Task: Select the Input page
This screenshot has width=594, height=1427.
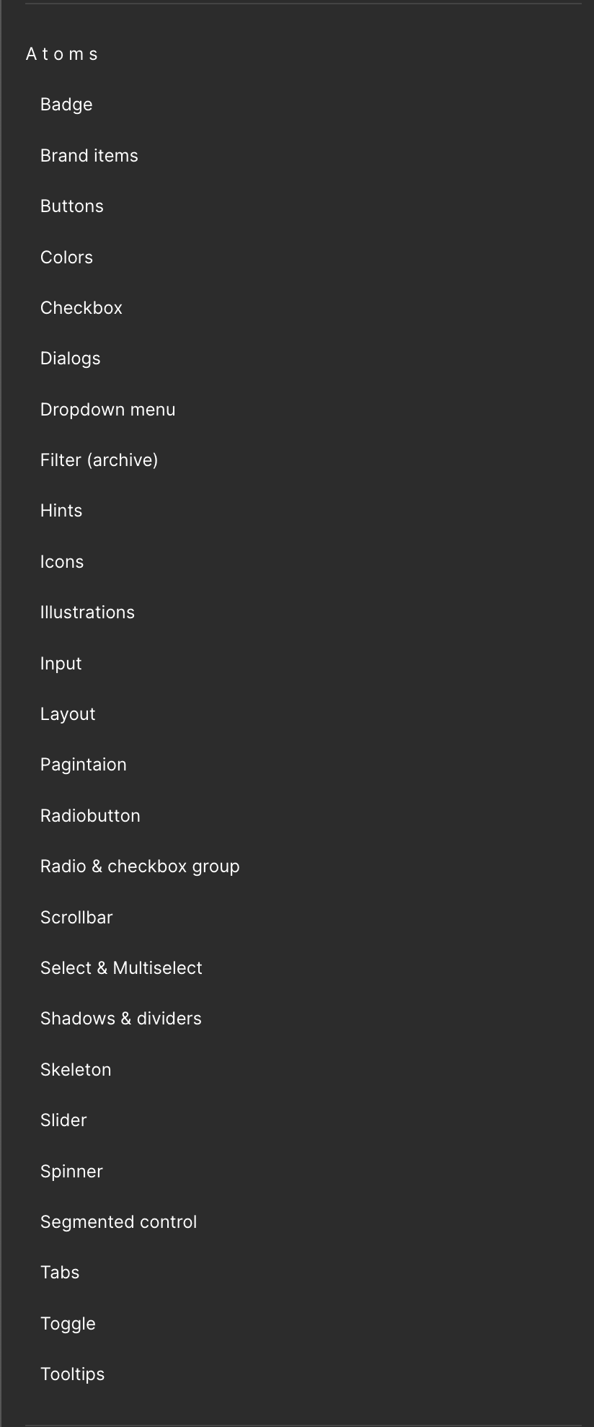Action: point(61,664)
